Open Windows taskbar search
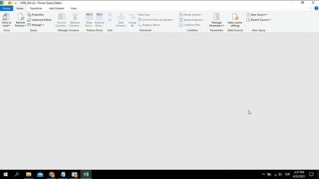The image size is (319, 179). pos(17,175)
